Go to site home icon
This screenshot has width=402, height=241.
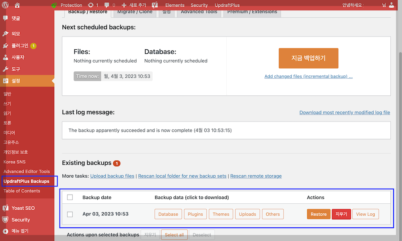tap(17, 5)
